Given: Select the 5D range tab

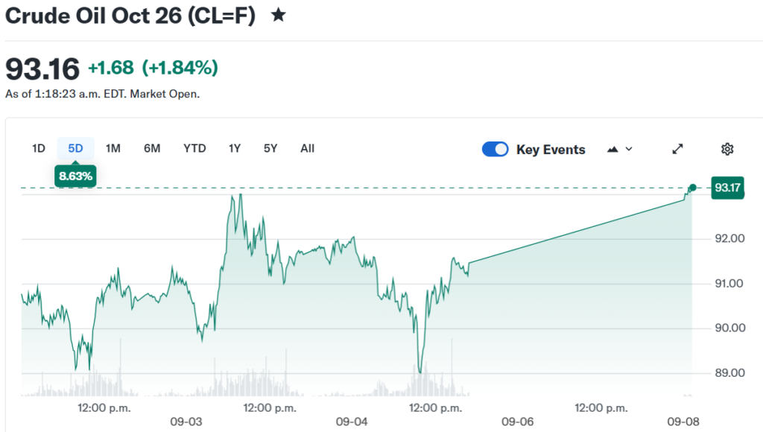Looking at the screenshot, I should point(75,148).
